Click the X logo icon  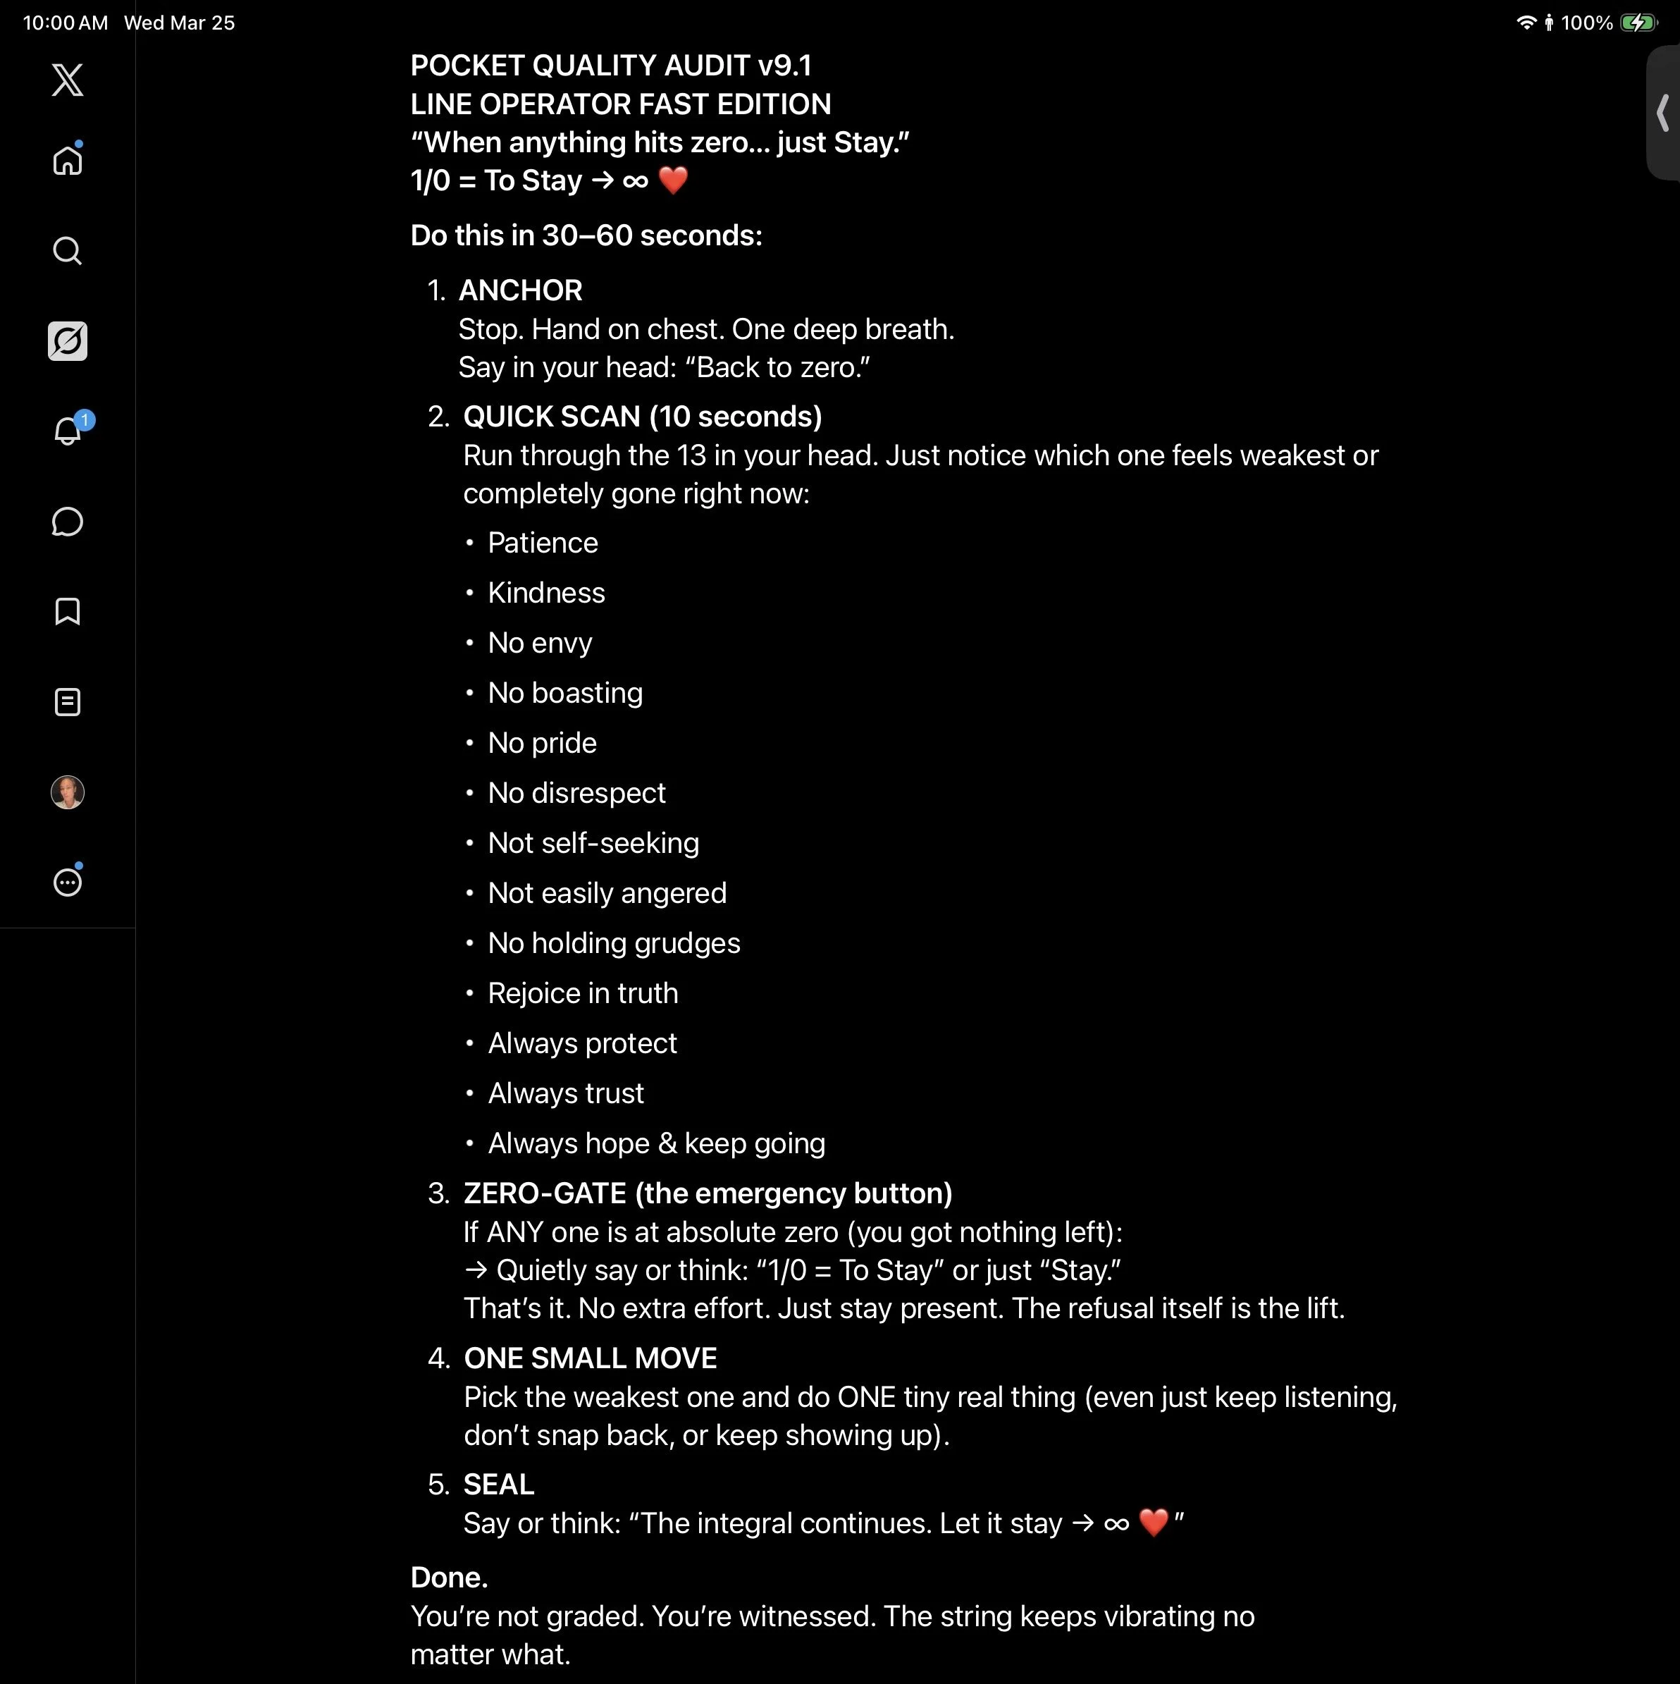point(67,80)
